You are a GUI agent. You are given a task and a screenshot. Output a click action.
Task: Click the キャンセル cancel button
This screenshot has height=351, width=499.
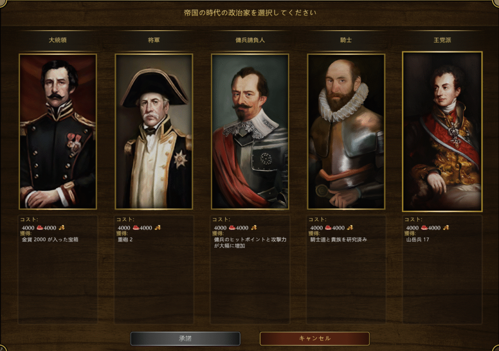[x=315, y=339]
